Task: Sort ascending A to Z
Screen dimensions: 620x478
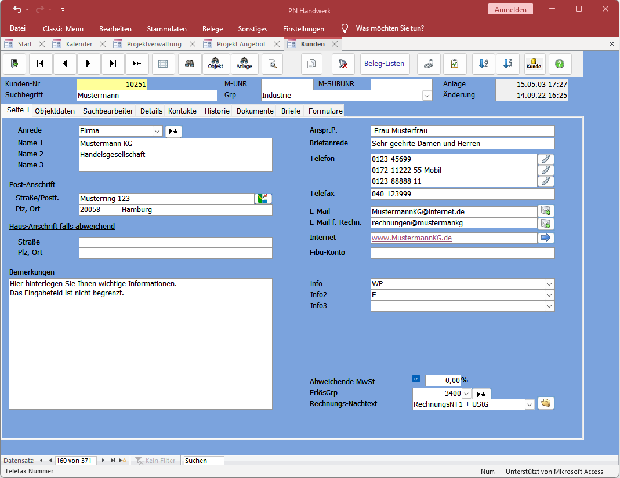Action: point(483,64)
